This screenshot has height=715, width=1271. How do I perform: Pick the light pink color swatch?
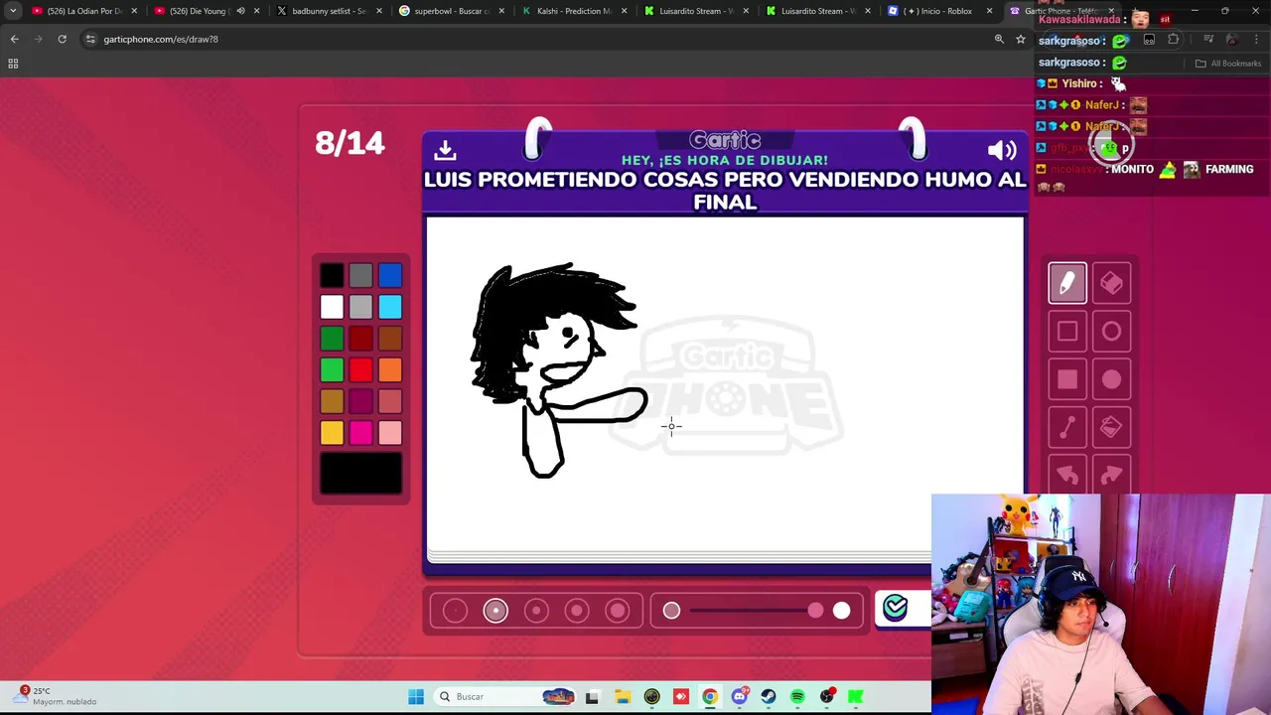pyautogui.click(x=390, y=433)
